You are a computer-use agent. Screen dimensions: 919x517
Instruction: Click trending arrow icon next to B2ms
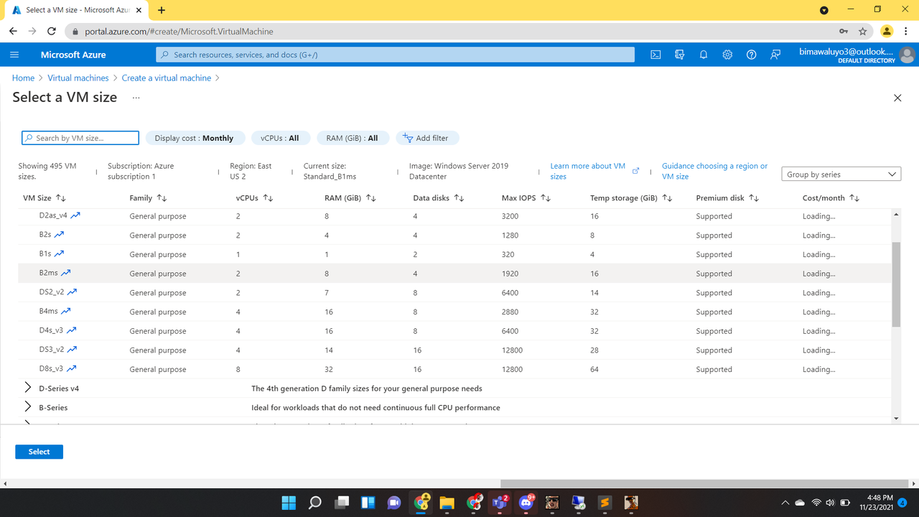[66, 273]
